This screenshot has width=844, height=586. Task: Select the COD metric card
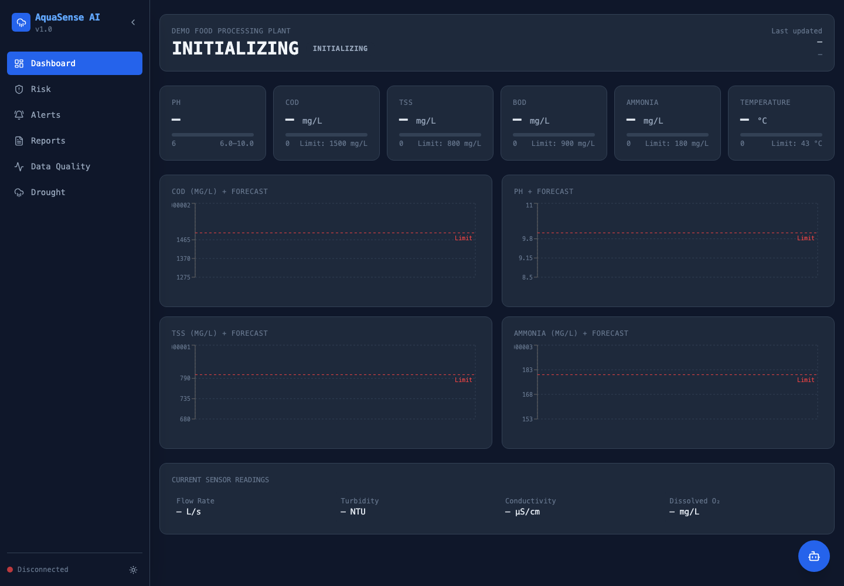pos(326,123)
